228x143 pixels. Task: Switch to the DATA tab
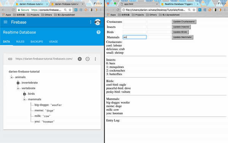pyautogui.click(x=6, y=42)
